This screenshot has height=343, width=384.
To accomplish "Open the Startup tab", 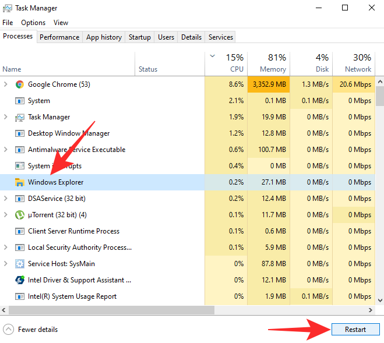I will [x=139, y=37].
